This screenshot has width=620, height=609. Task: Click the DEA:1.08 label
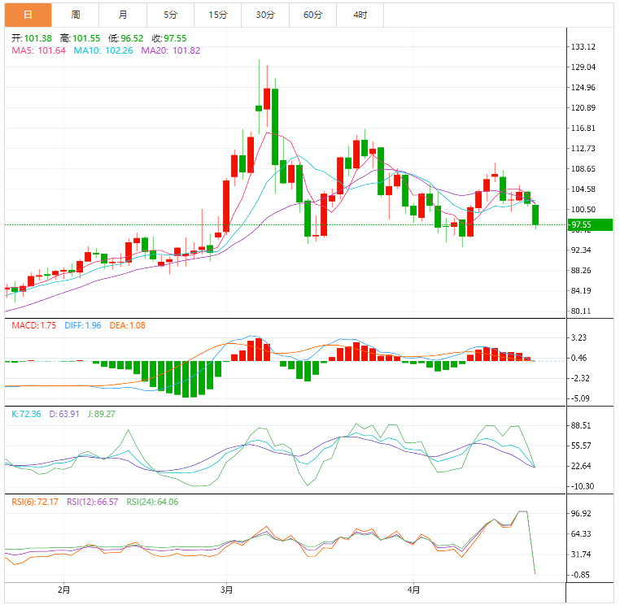point(127,325)
